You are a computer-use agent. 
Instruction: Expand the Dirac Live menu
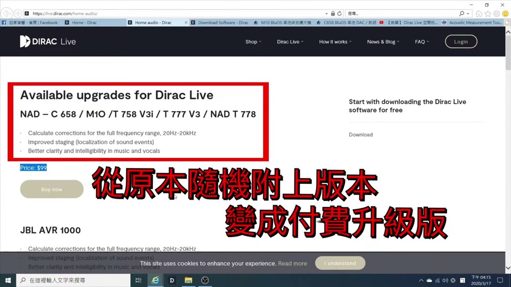pos(290,41)
